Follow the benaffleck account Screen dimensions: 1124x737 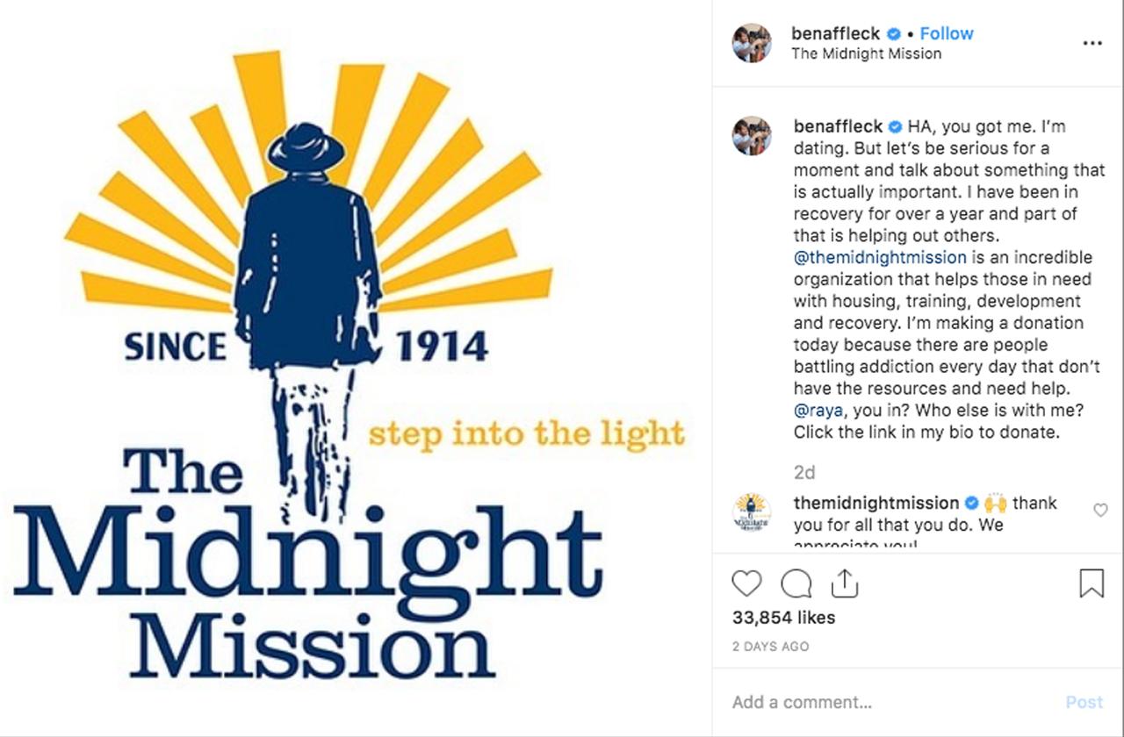click(947, 33)
